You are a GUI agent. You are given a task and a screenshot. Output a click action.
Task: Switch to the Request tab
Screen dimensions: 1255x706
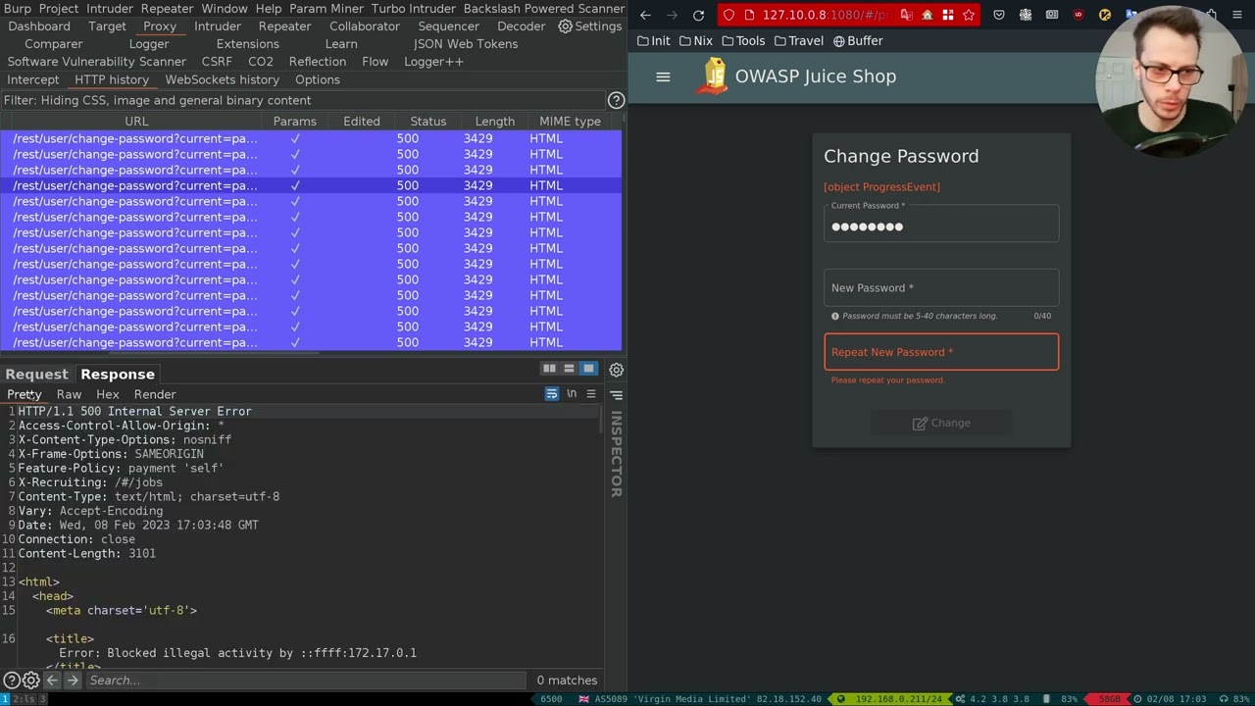pyautogui.click(x=36, y=374)
